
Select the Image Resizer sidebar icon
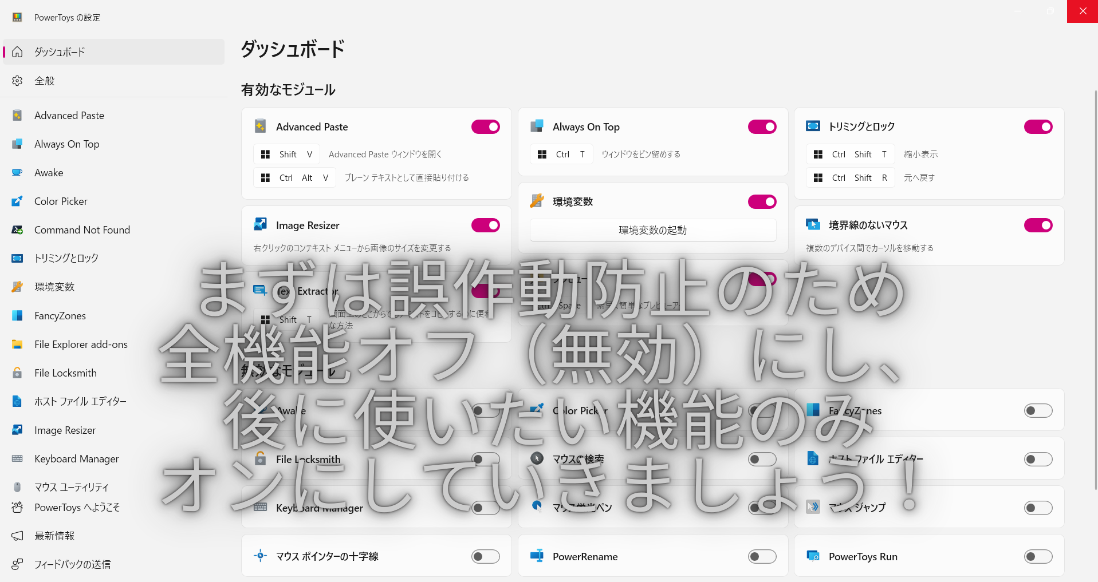(x=17, y=430)
